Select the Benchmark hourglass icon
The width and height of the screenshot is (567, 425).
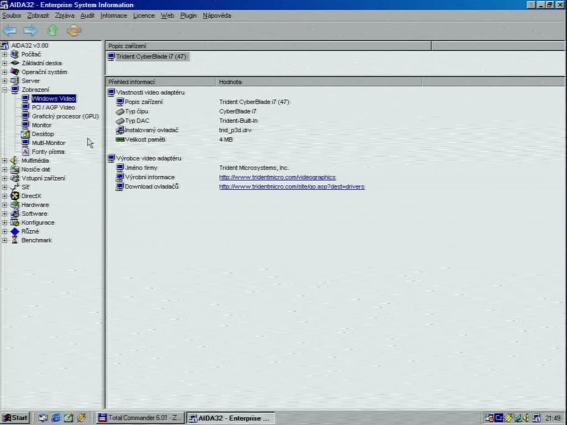(x=14, y=240)
